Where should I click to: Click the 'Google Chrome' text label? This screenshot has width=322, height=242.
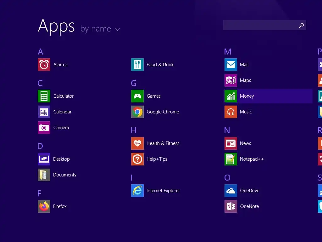(x=163, y=112)
